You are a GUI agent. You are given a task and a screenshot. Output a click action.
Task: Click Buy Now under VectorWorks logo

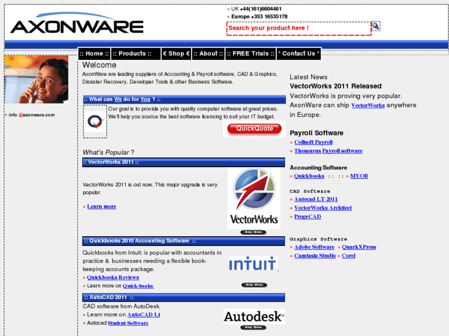click(253, 232)
